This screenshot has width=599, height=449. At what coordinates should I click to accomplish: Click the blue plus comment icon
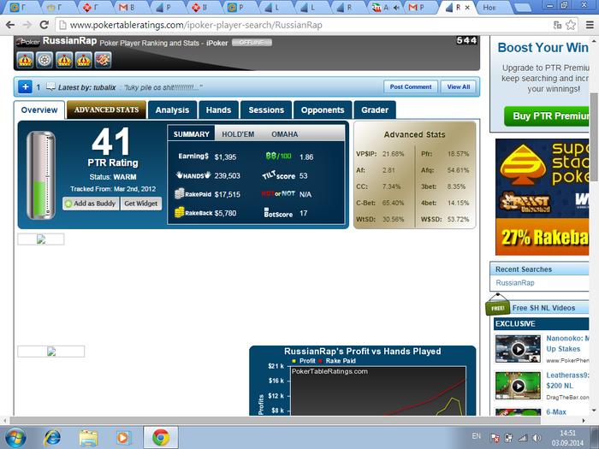coord(25,86)
